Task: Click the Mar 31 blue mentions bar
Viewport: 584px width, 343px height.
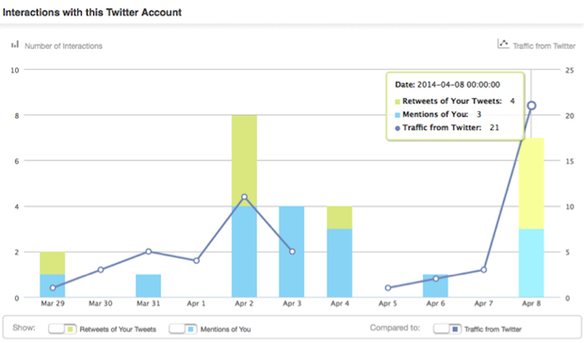Action: point(148,286)
